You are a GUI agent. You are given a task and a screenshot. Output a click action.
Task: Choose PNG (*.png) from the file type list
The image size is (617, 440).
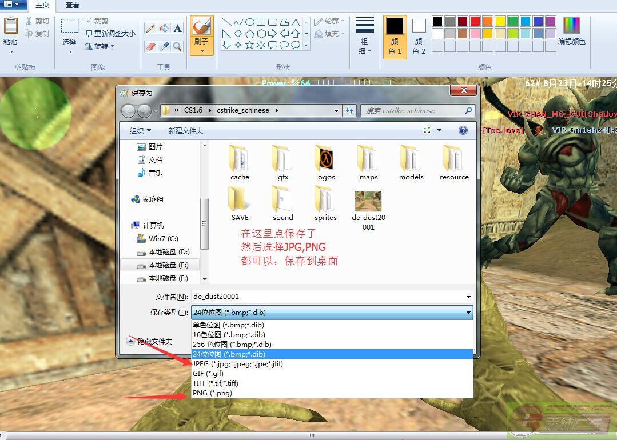[212, 393]
